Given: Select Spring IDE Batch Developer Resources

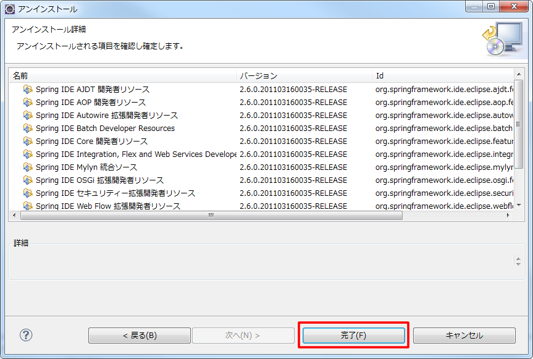Looking at the screenshot, I should (x=261, y=128).
